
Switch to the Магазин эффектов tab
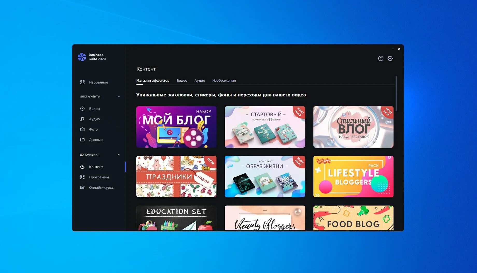pos(153,80)
